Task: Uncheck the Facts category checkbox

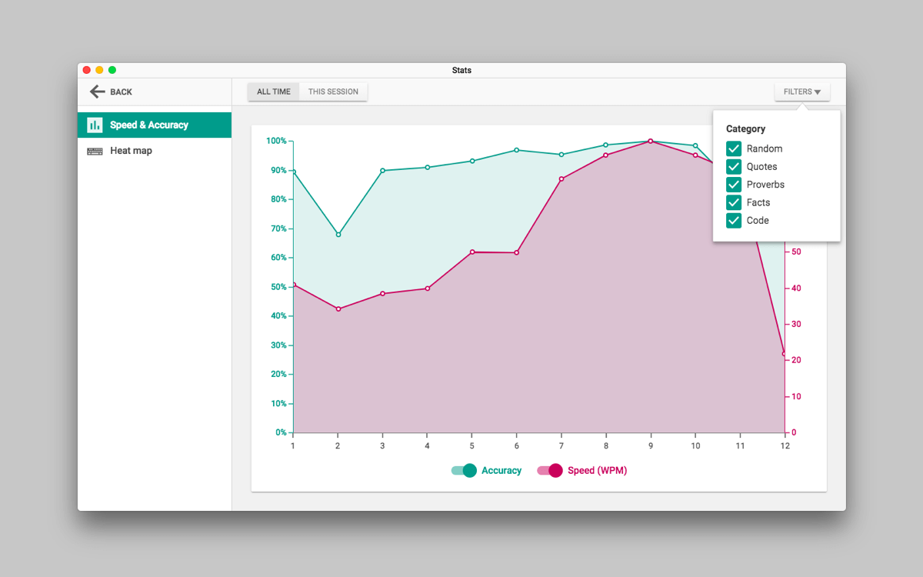Action: [x=734, y=202]
